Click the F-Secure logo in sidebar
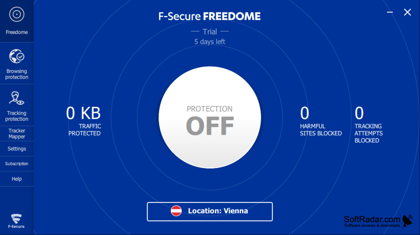 tap(16, 221)
